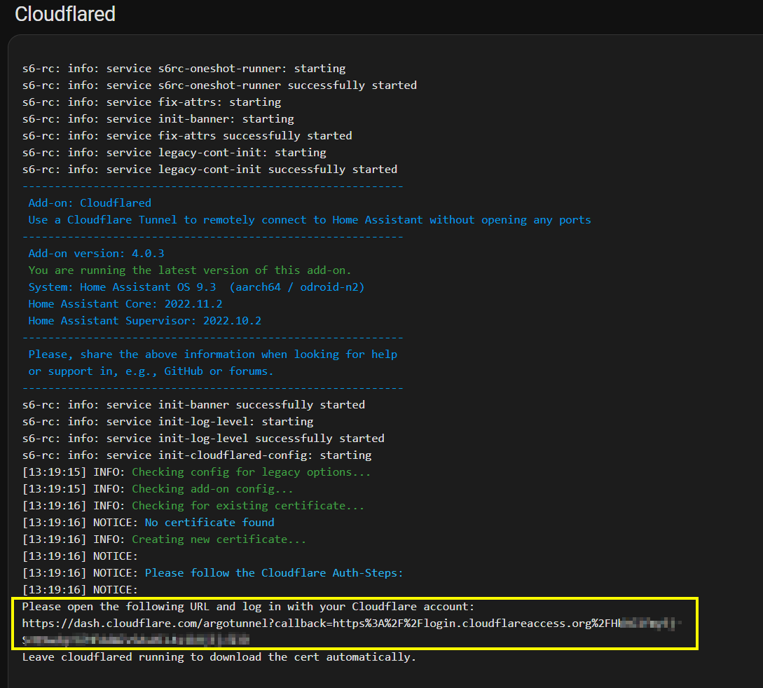Click 'Add-on version: 4.0.3' text
Viewport: 763px width, 688px height.
point(97,254)
